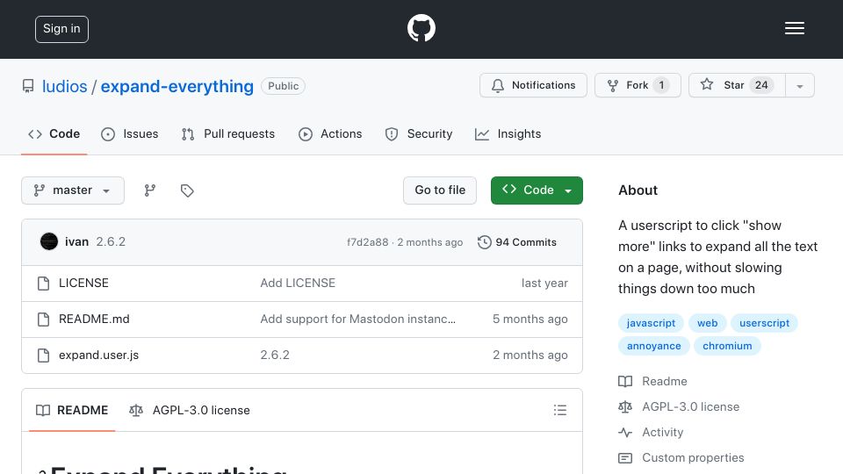Click the javascript topic tag
The image size is (843, 474).
tap(651, 323)
